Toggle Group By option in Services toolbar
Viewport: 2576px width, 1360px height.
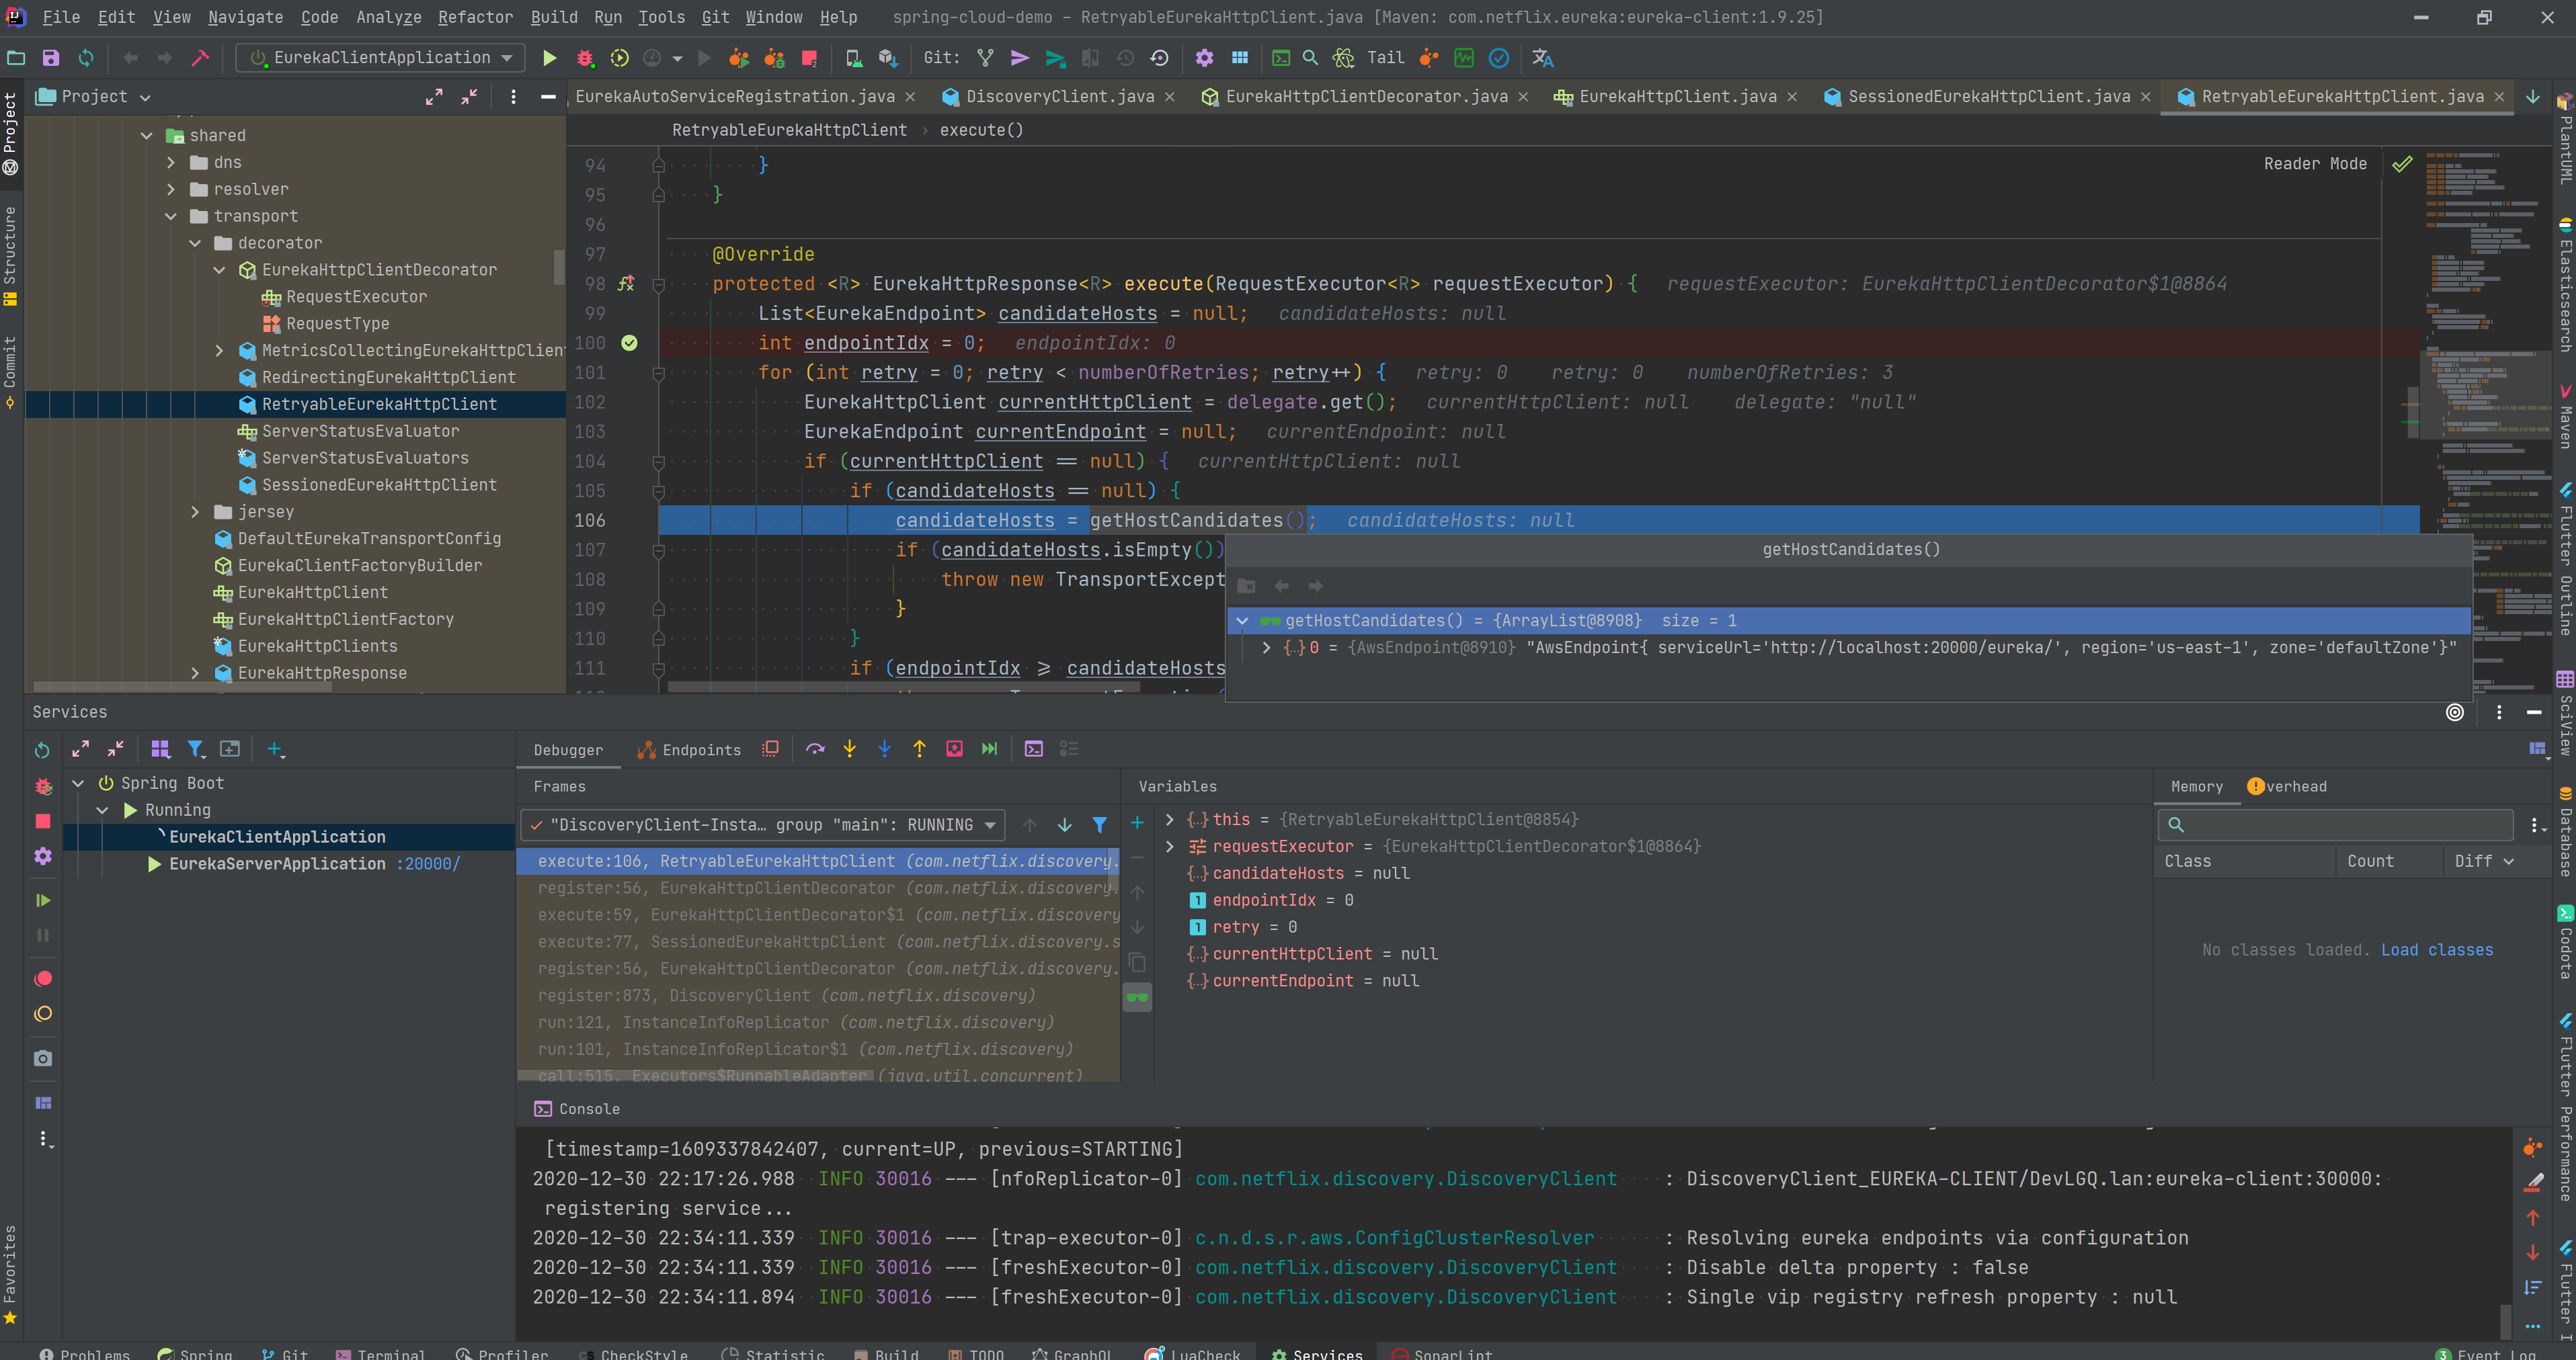[160, 749]
